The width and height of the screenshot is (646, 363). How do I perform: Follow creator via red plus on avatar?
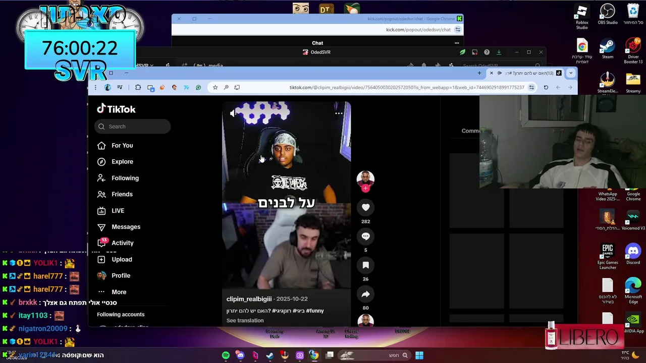(365, 188)
